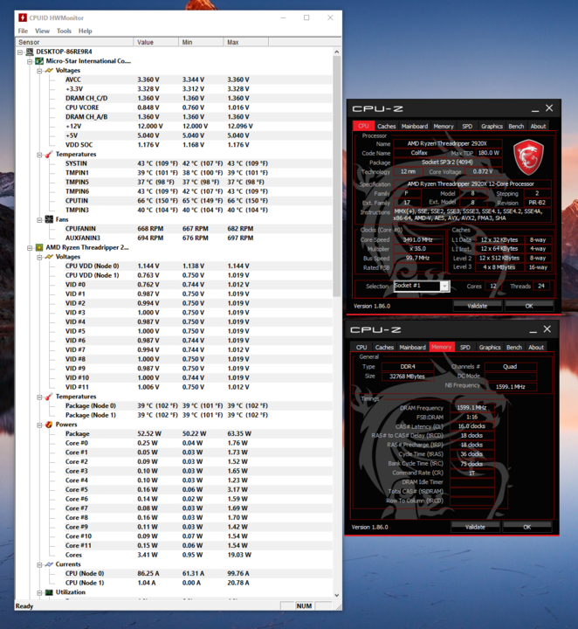Switch to Mainboard tab in upper CPU-Z window
Viewport: 578px width, 629px height.
[415, 126]
